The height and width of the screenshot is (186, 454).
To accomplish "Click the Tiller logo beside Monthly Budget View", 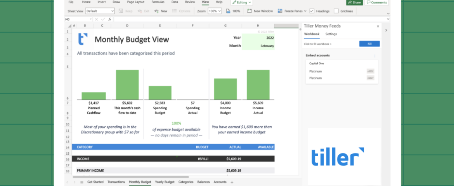I will [83, 40].
